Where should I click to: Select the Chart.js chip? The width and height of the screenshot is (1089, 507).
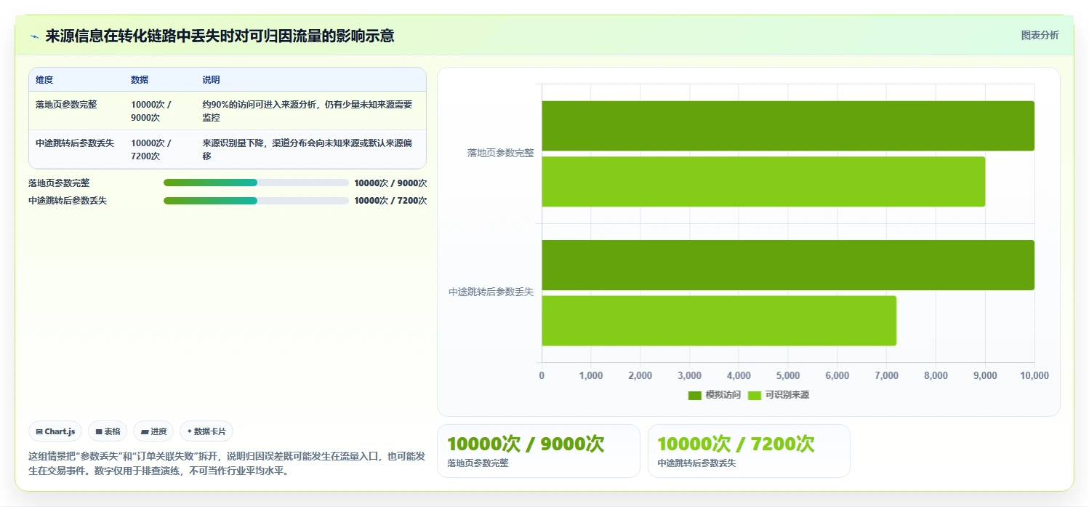pos(55,431)
